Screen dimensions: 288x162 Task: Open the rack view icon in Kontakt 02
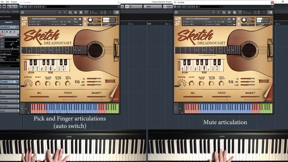(x=234, y=12)
